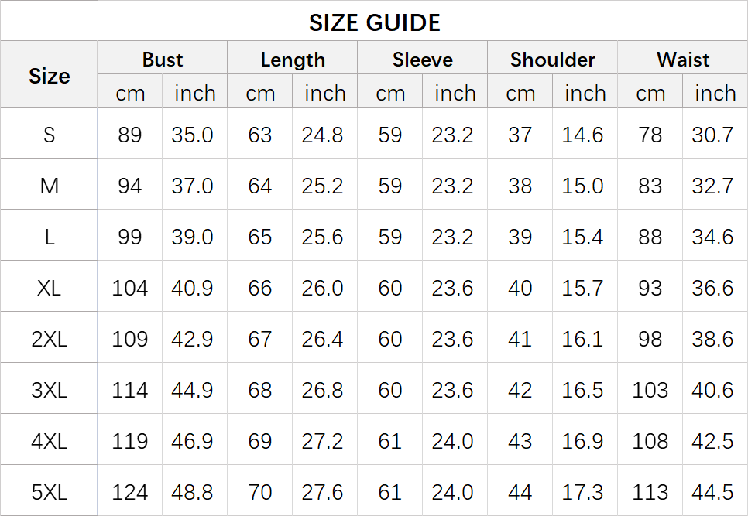This screenshot has width=748, height=516.
Task: Select the XL size row label
Action: (49, 288)
